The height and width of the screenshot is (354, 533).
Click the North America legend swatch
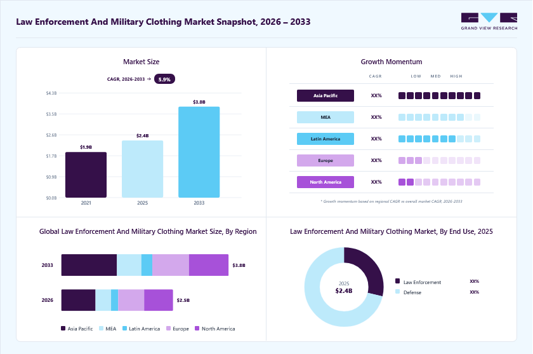[197, 329]
